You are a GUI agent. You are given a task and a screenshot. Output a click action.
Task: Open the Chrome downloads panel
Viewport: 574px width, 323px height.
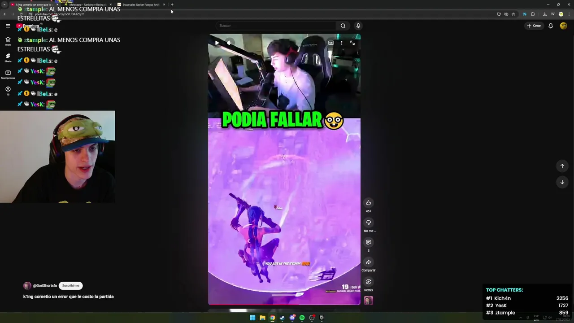(545, 14)
